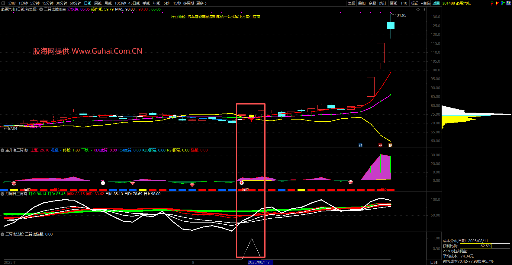The height and width of the screenshot is (265, 512).
Task: Select the 周线 weekly period
Action: click(98, 3)
